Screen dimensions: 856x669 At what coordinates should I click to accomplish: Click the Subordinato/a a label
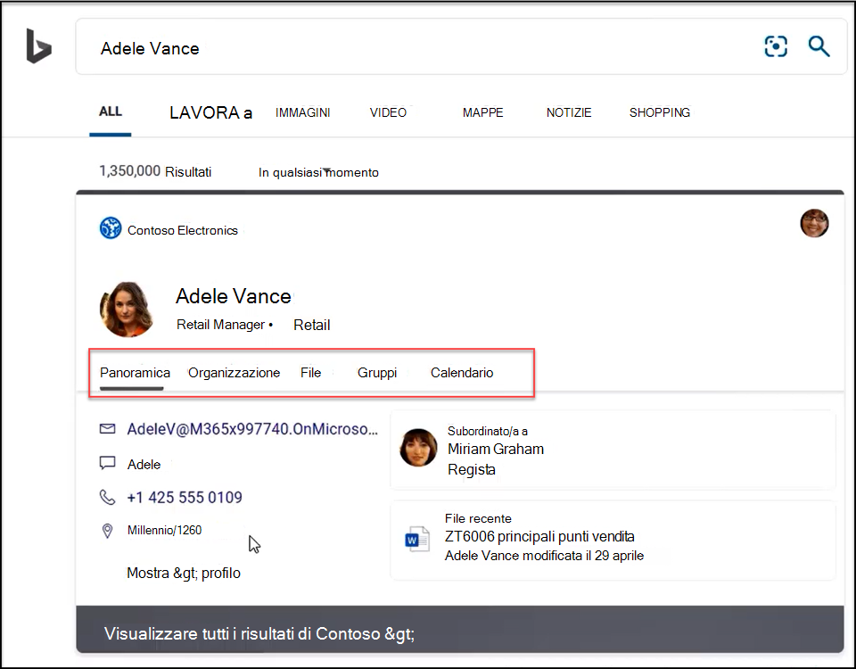click(488, 431)
